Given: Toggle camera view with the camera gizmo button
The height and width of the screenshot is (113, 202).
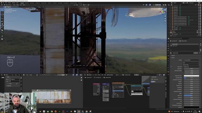Looking at the screenshot, I should [165, 21].
